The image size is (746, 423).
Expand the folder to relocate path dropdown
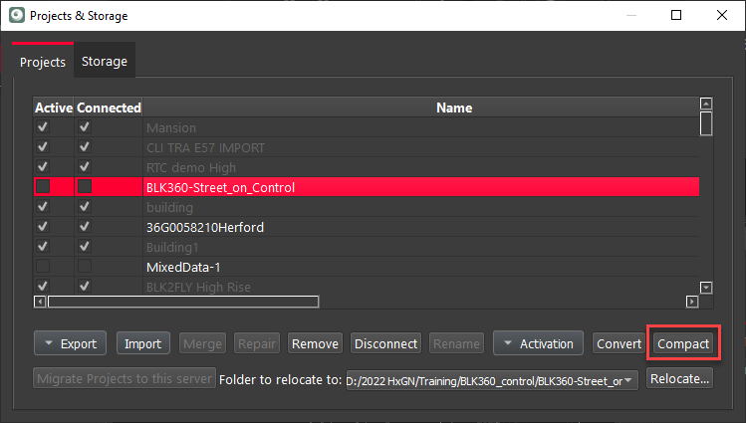pos(628,379)
